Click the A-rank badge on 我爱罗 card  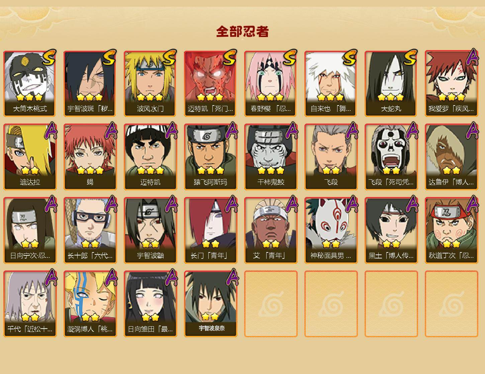pos(472,57)
